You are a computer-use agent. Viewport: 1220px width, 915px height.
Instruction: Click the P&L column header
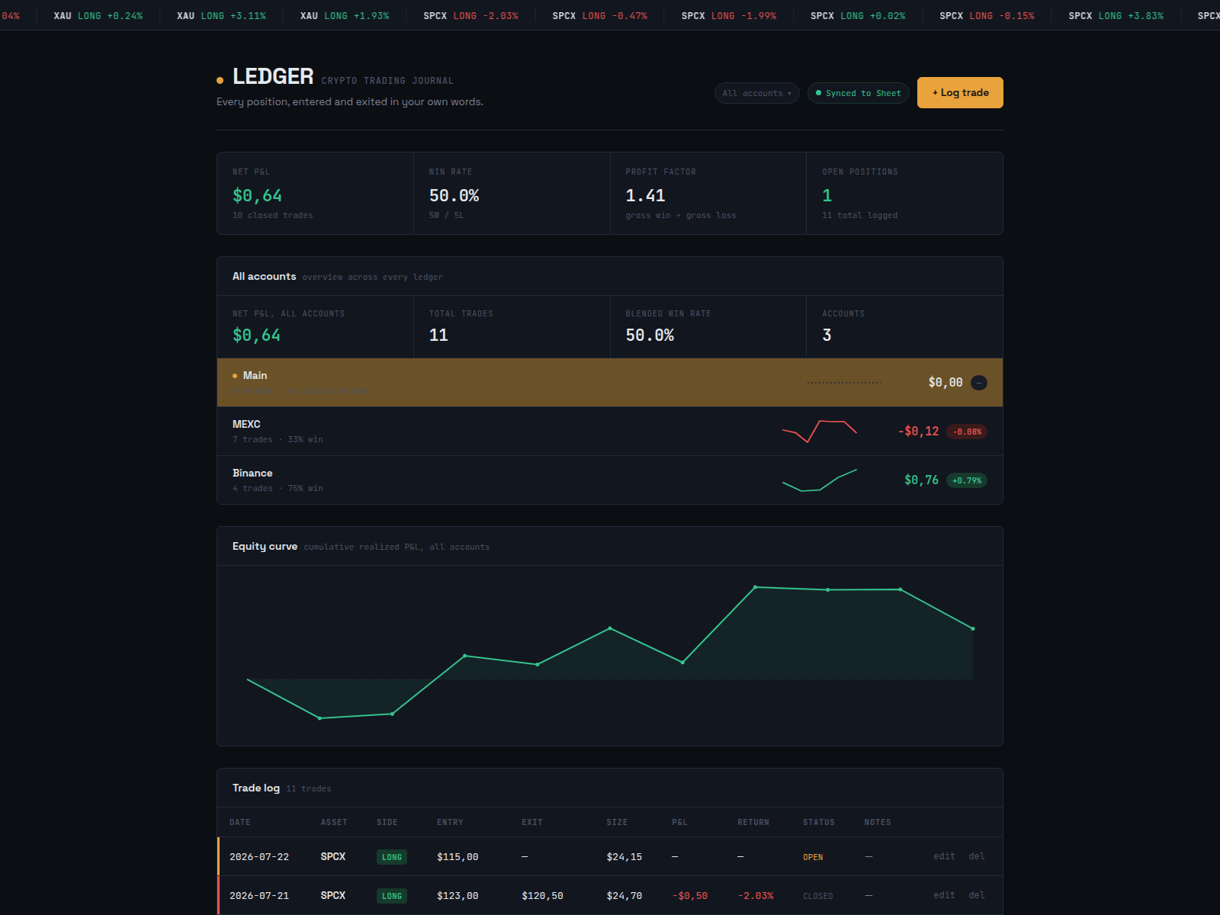pyautogui.click(x=679, y=822)
